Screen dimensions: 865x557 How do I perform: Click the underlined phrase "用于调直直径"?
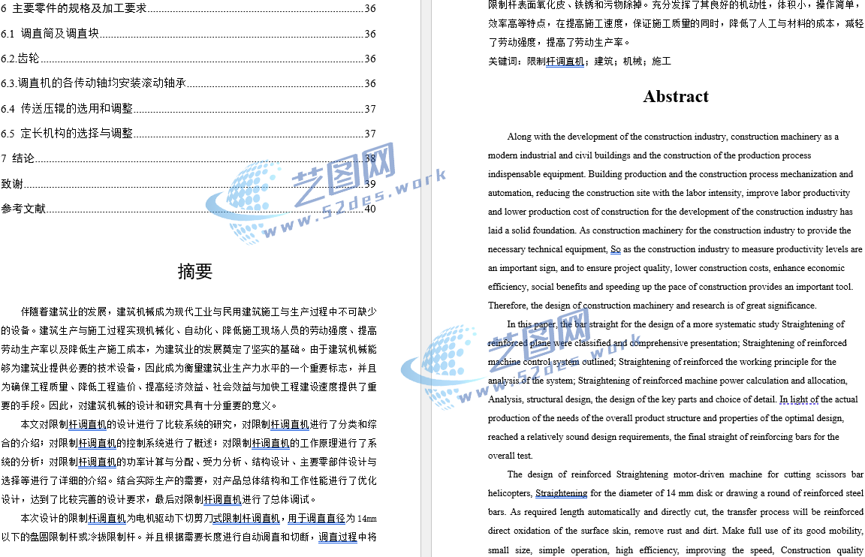click(316, 519)
